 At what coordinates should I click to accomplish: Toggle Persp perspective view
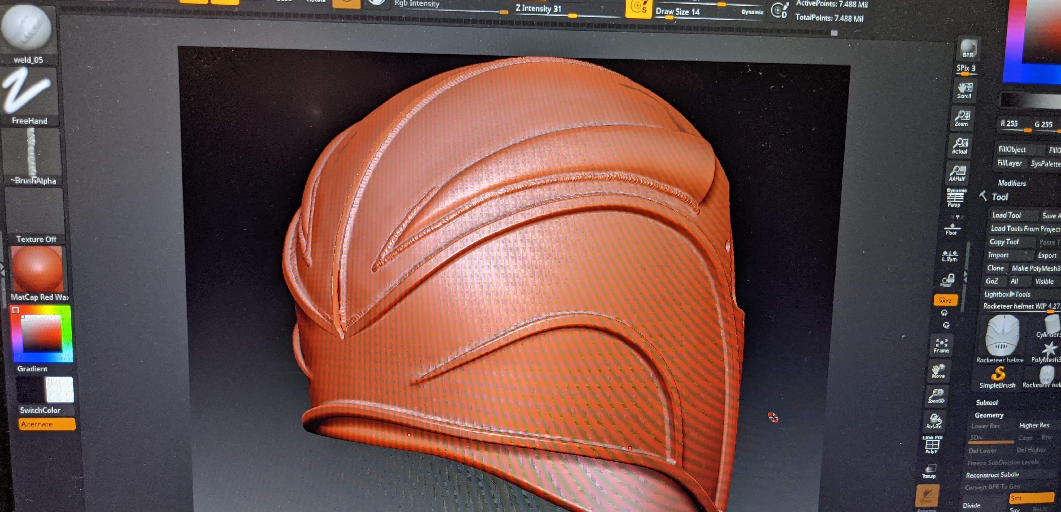[x=955, y=198]
